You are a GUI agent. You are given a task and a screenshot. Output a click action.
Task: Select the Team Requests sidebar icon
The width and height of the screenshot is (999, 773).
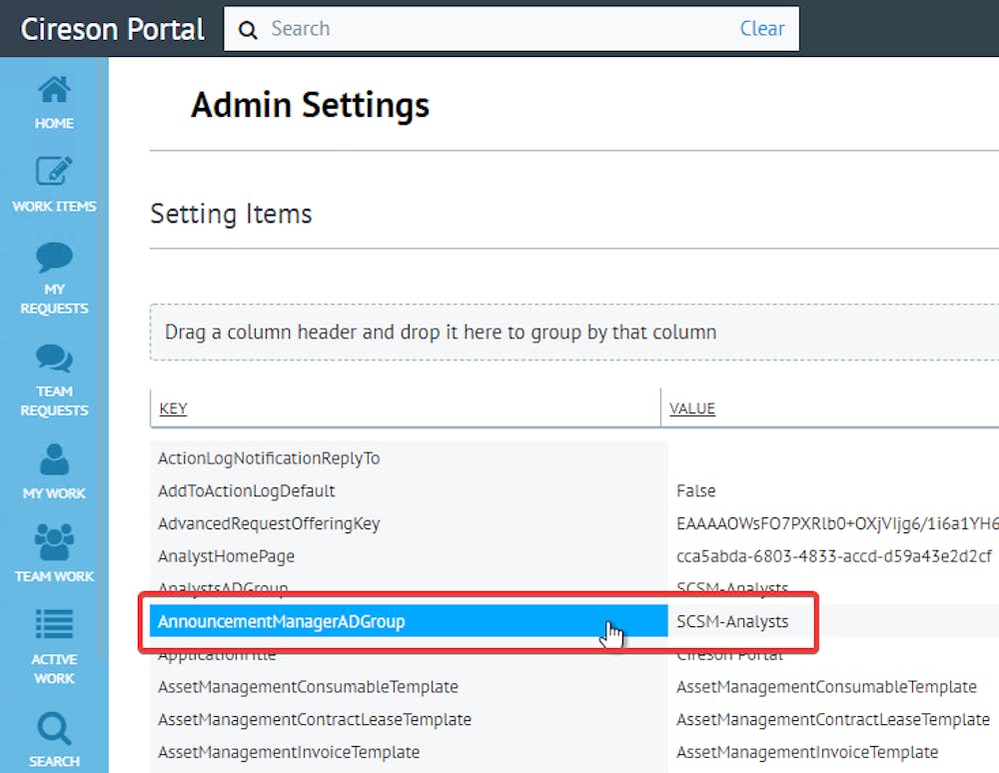click(x=54, y=375)
